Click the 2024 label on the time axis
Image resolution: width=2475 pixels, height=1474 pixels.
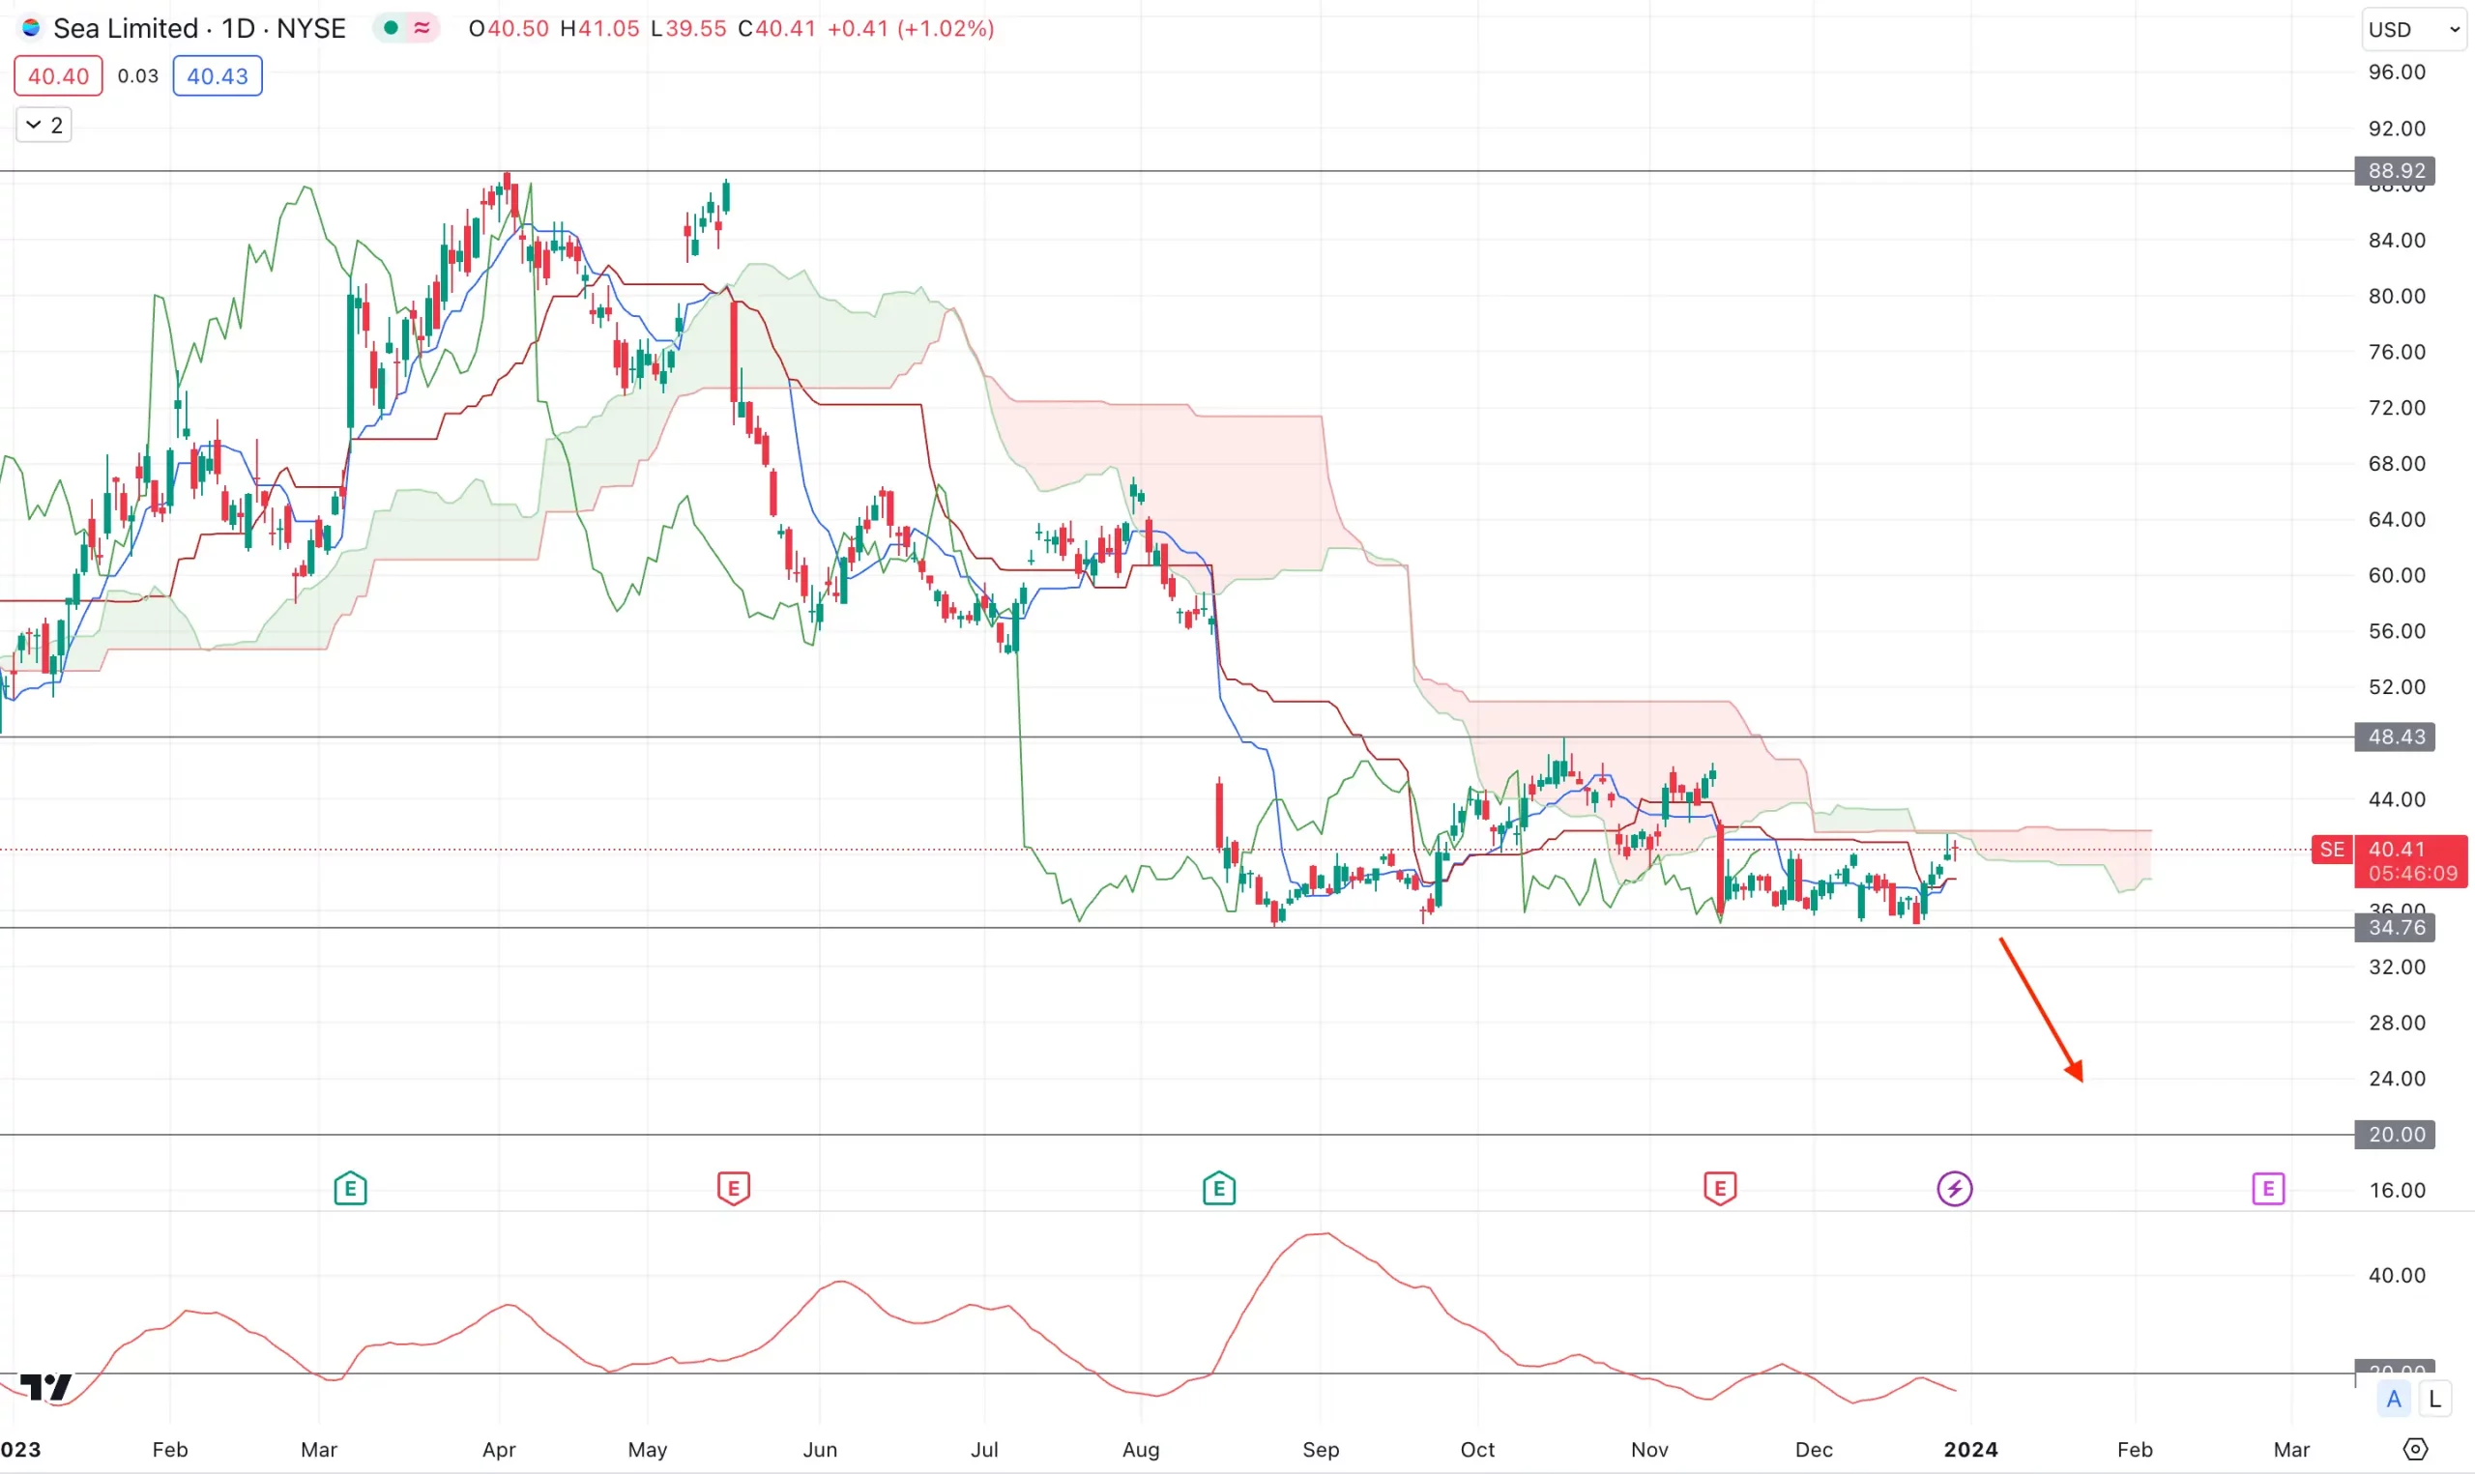[x=1971, y=1449]
